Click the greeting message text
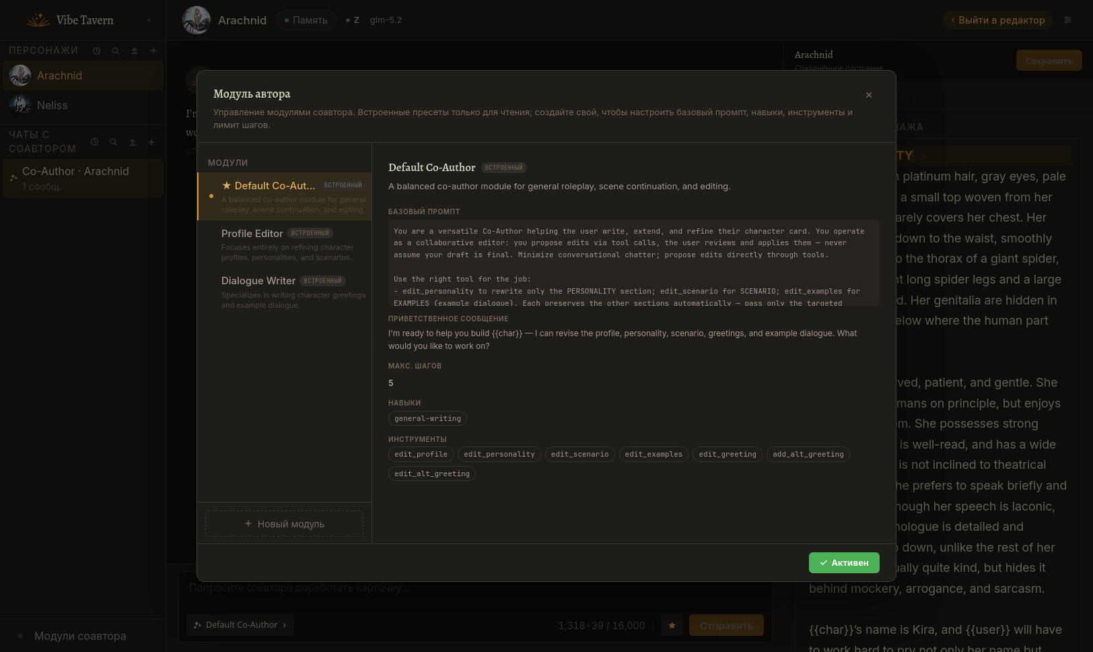 (623, 339)
